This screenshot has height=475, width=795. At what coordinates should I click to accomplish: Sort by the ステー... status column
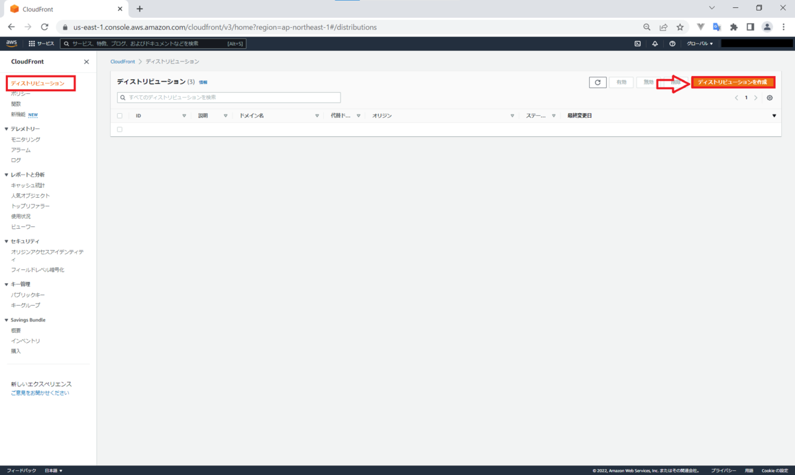(553, 116)
